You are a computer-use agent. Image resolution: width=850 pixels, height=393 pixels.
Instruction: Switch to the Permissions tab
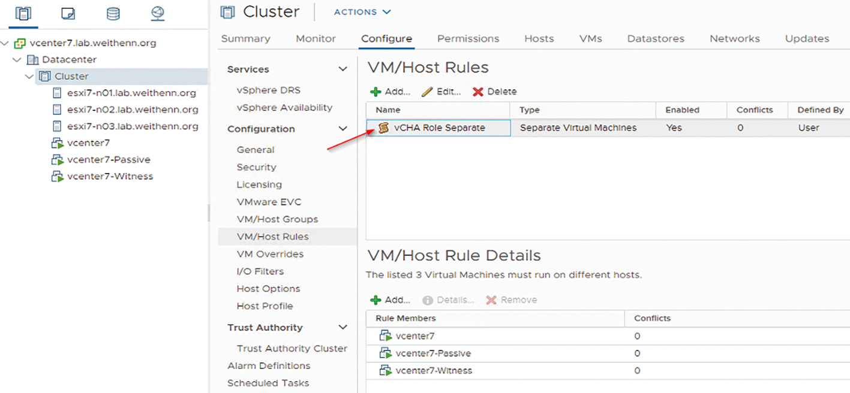pyautogui.click(x=468, y=38)
